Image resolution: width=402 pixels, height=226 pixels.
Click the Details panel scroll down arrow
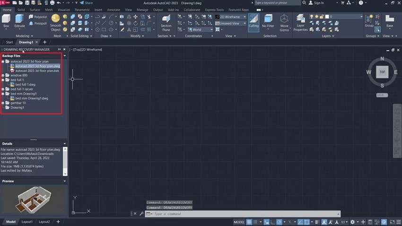pyautogui.click(x=65, y=174)
